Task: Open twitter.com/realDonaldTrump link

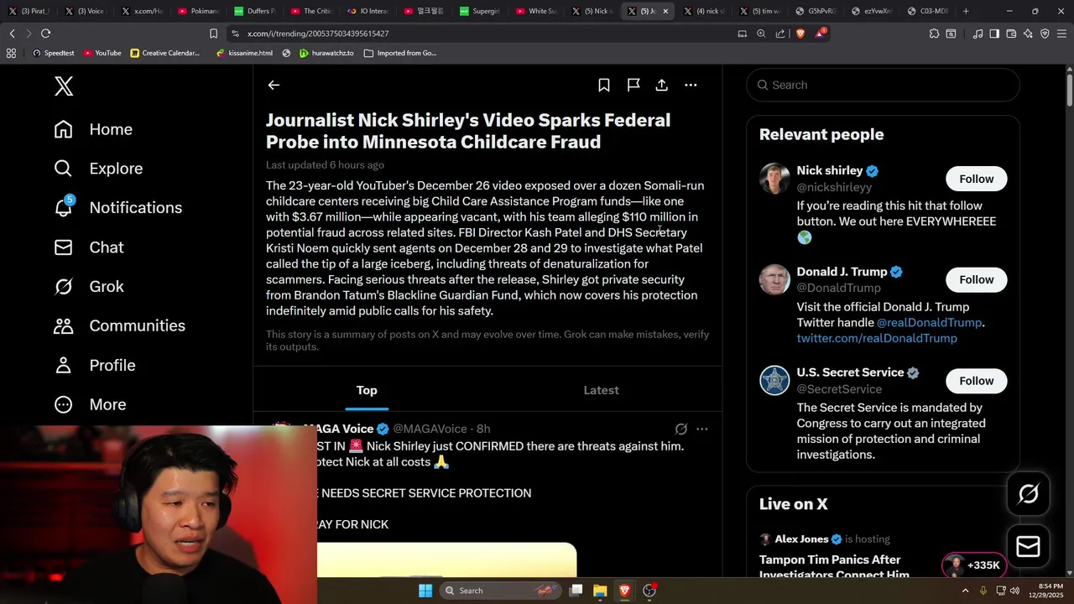Action: tap(877, 338)
